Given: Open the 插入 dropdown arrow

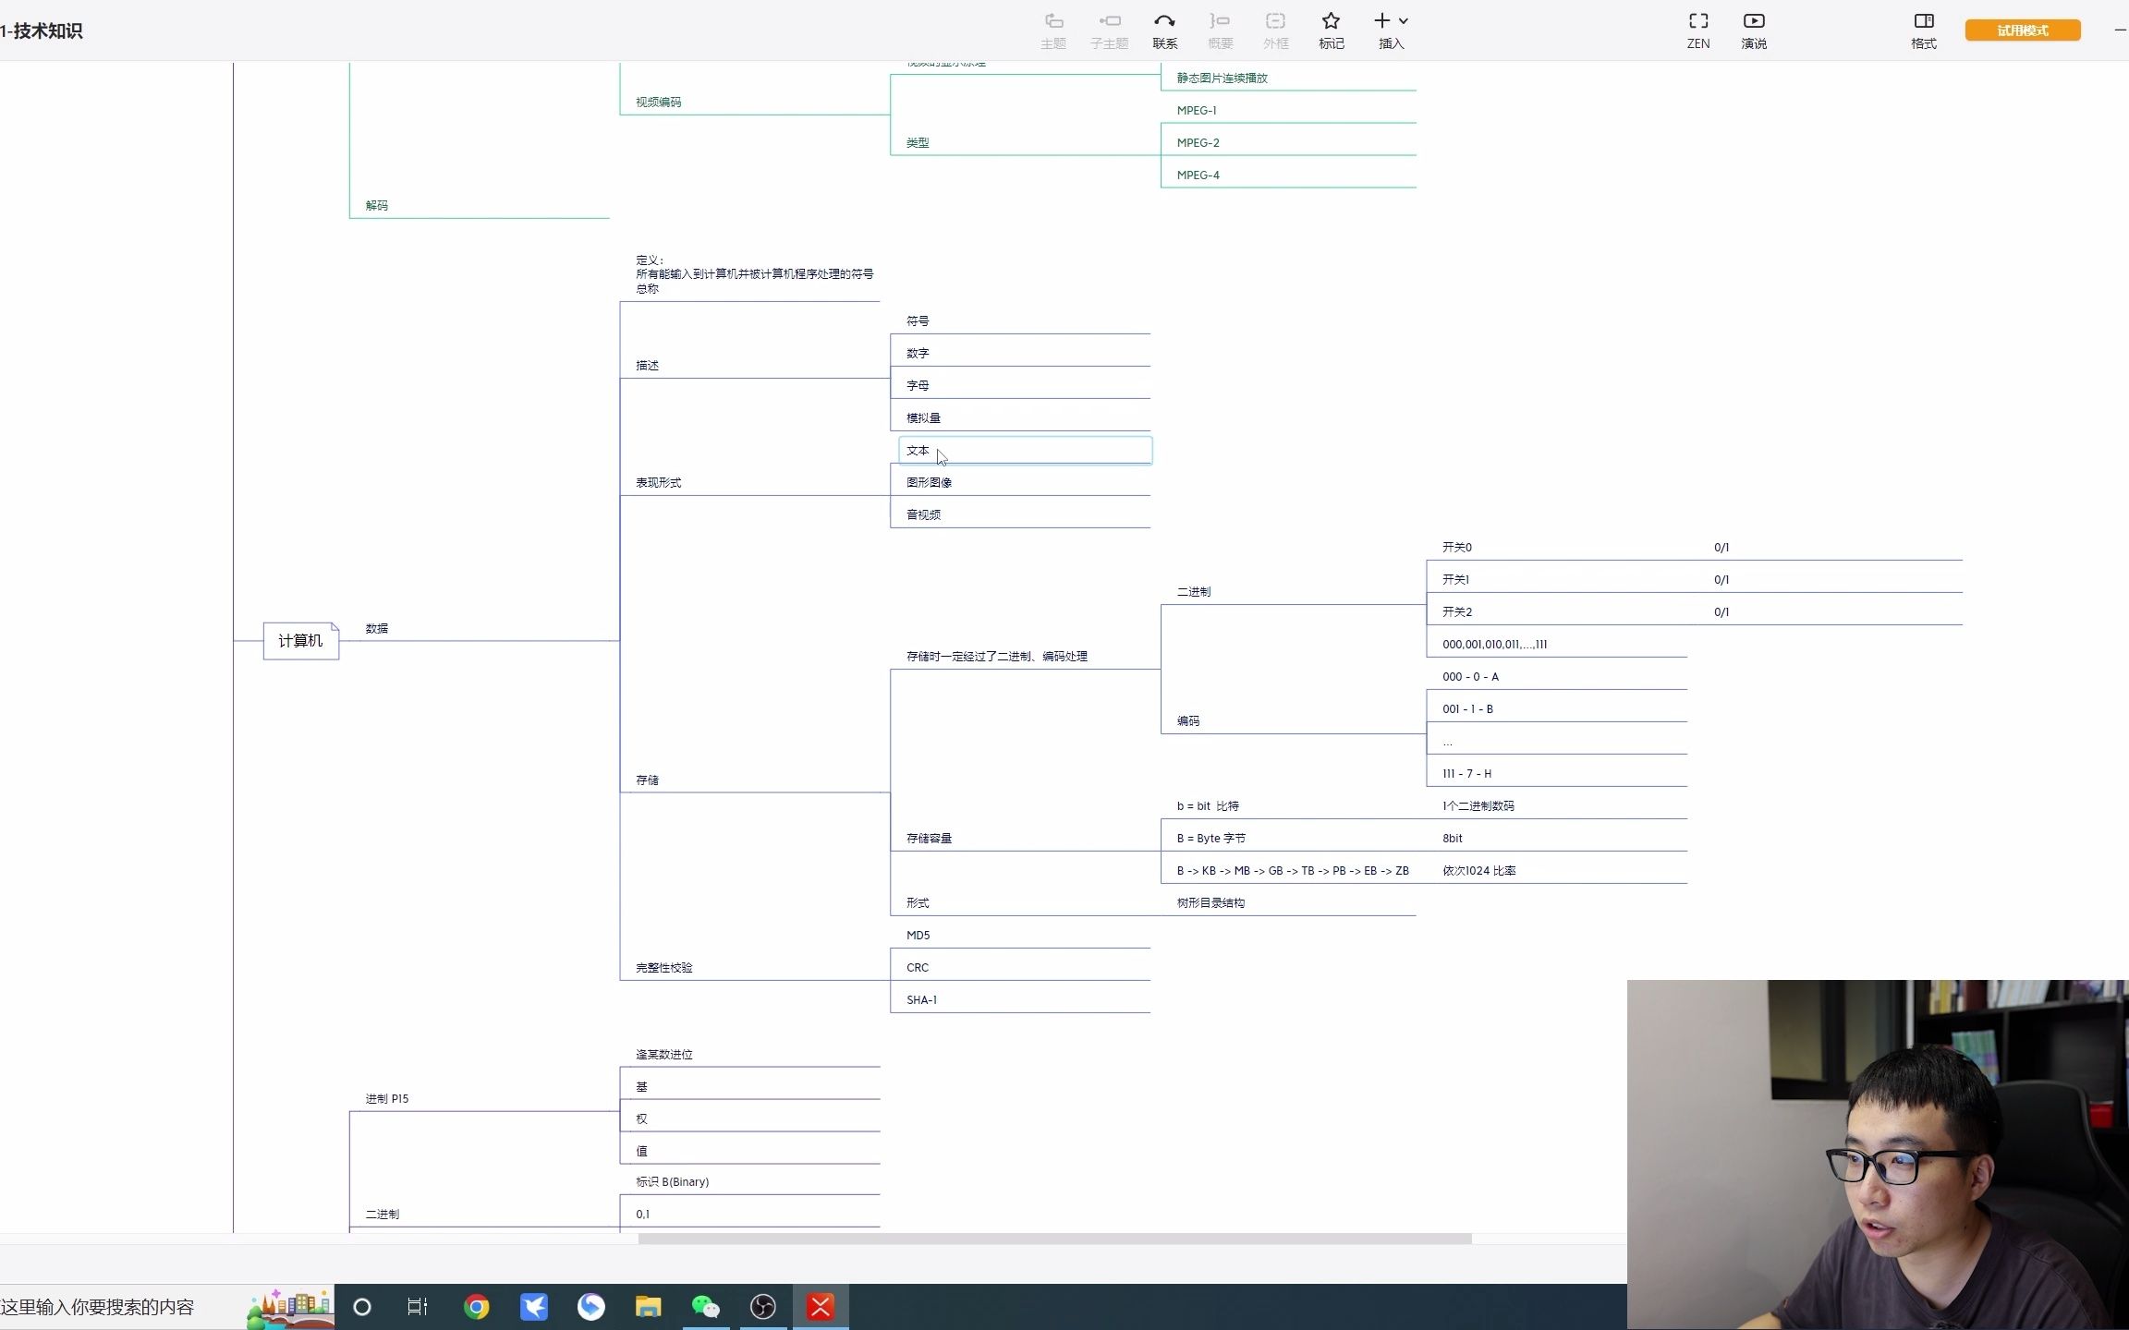Looking at the screenshot, I should point(1404,21).
